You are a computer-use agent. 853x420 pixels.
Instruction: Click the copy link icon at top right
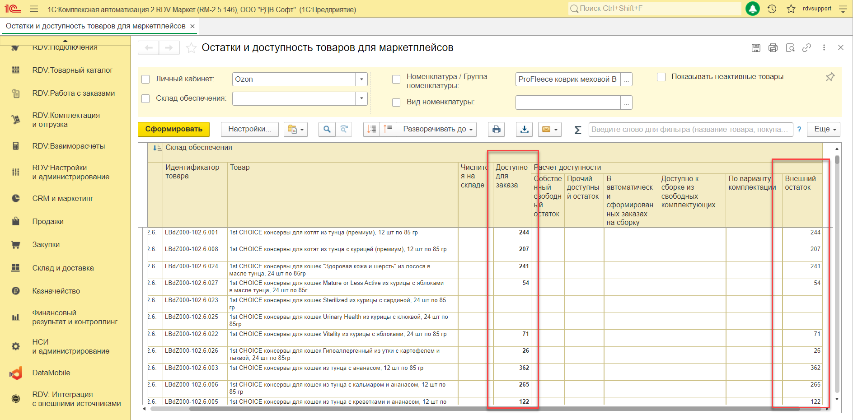pos(806,48)
